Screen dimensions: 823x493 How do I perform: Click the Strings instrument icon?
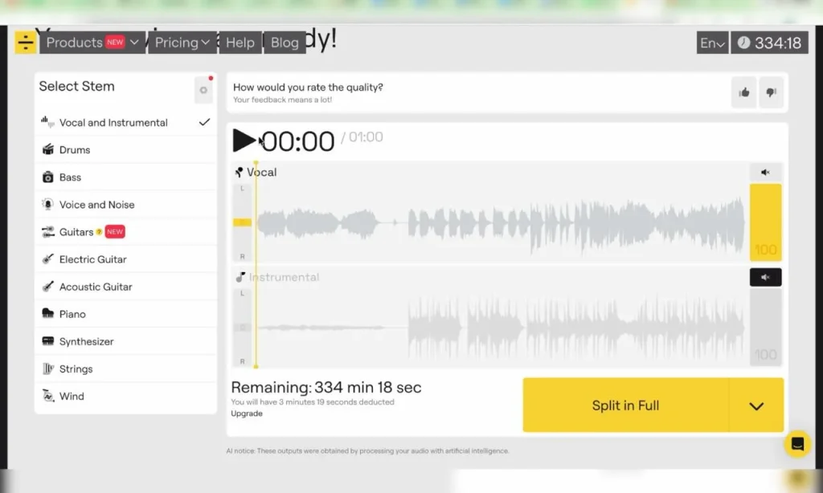point(47,369)
